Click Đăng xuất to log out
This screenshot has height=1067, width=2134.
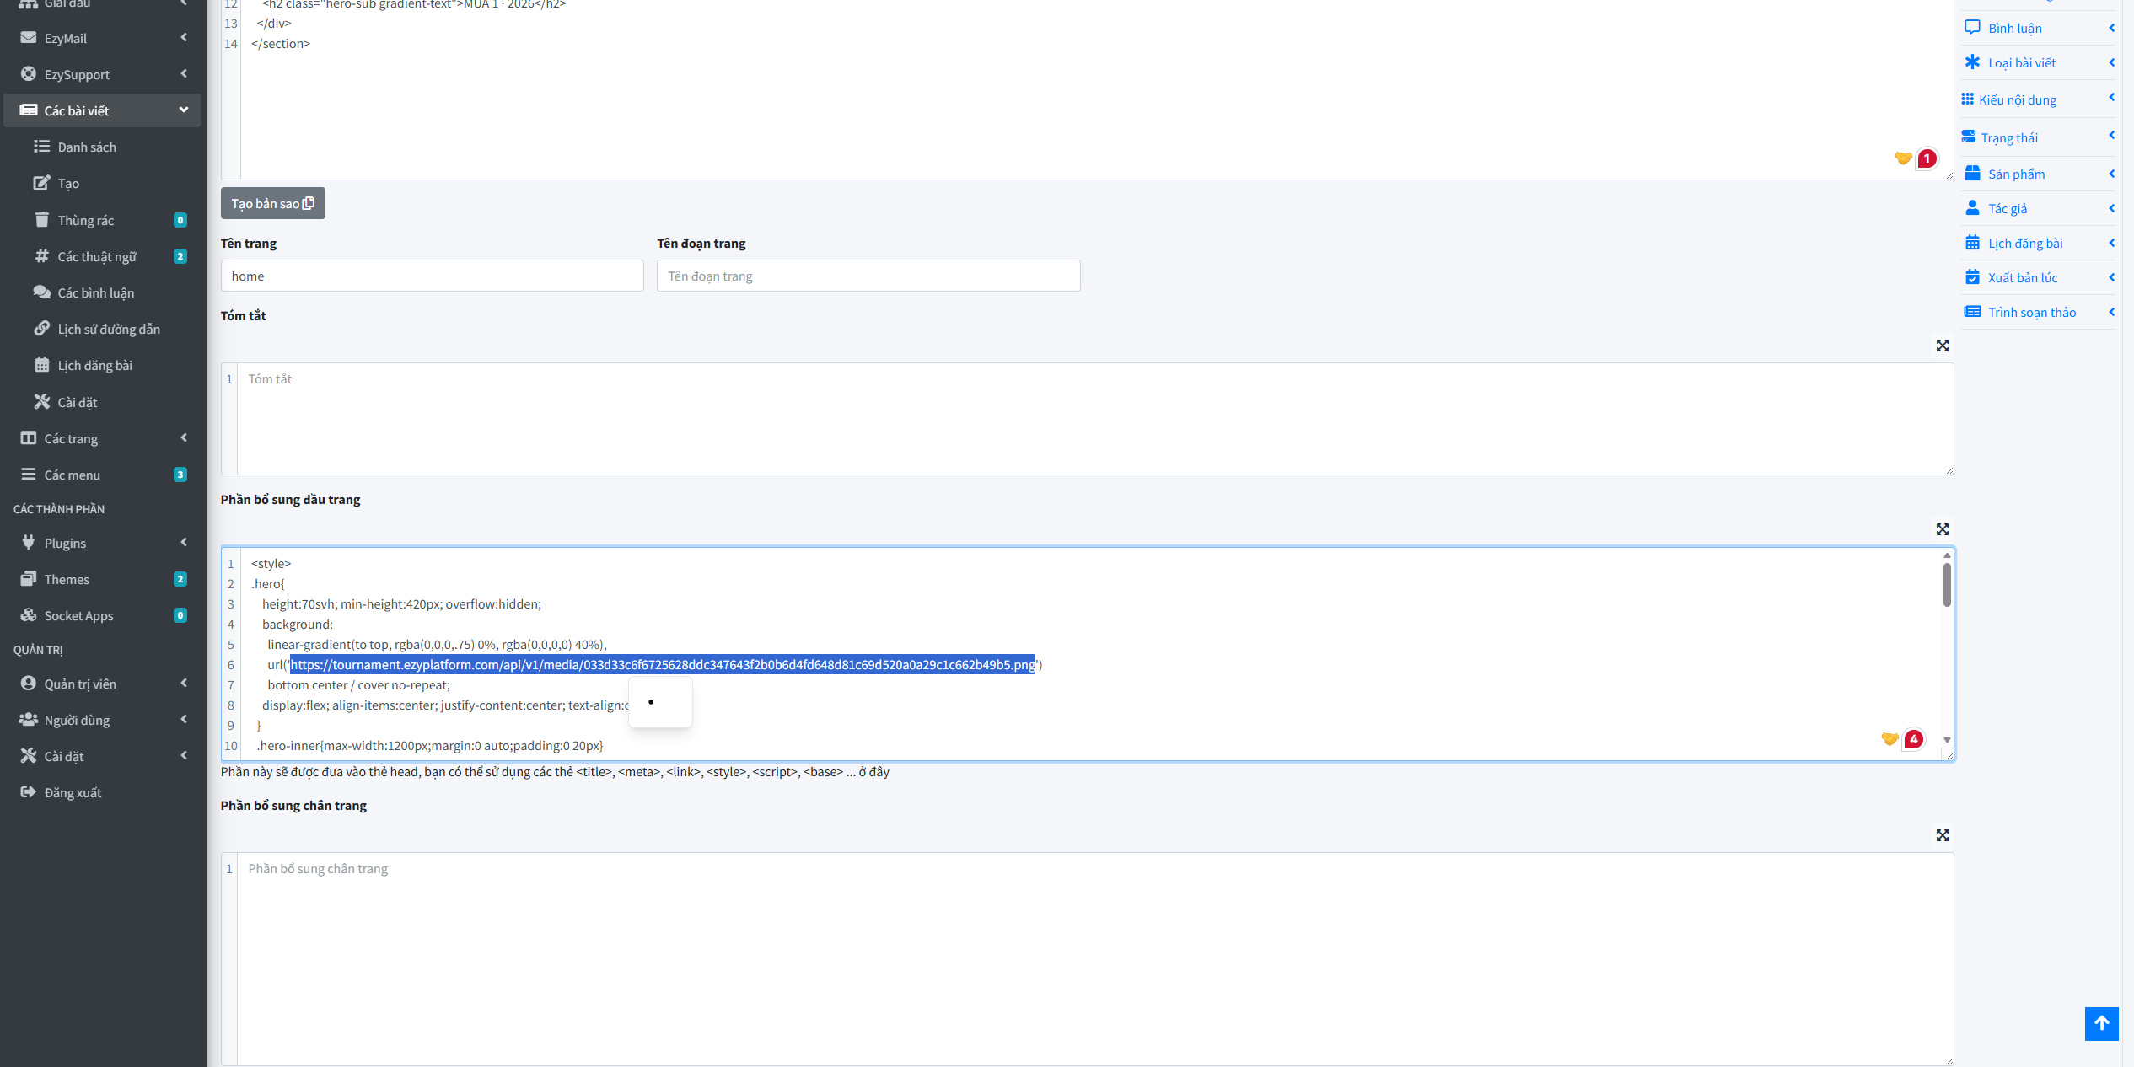tap(73, 792)
